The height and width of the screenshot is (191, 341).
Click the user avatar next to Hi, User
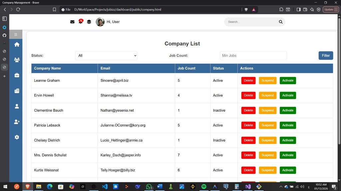(x=100, y=22)
